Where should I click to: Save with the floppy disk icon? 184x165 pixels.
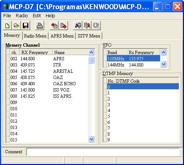click(x=25, y=25)
